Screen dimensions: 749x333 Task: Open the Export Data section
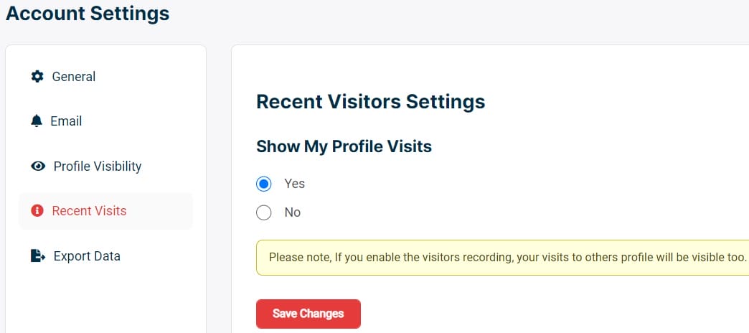(x=87, y=256)
